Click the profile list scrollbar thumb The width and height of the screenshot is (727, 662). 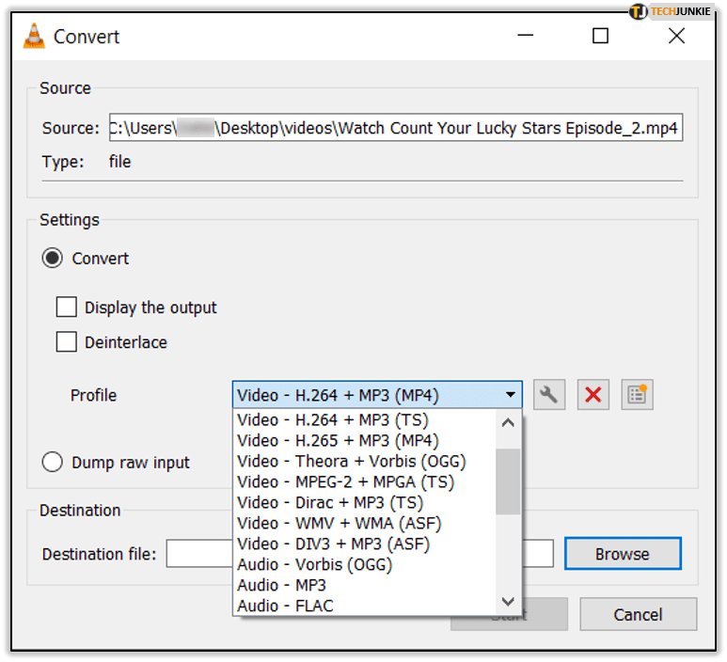(x=508, y=481)
